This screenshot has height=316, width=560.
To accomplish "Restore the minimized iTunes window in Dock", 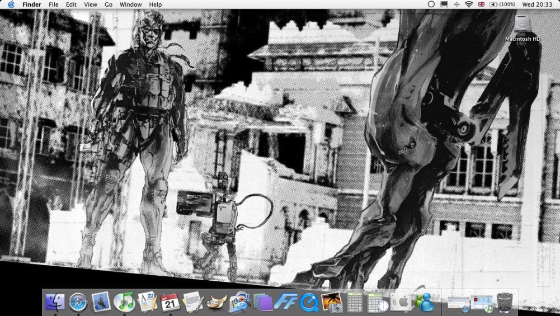I will click(482, 304).
